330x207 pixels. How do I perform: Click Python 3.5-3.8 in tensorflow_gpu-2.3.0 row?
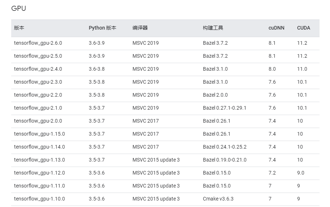[x=97, y=82]
